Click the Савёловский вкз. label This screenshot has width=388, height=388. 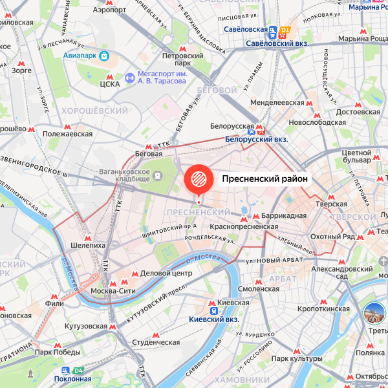[x=277, y=43]
